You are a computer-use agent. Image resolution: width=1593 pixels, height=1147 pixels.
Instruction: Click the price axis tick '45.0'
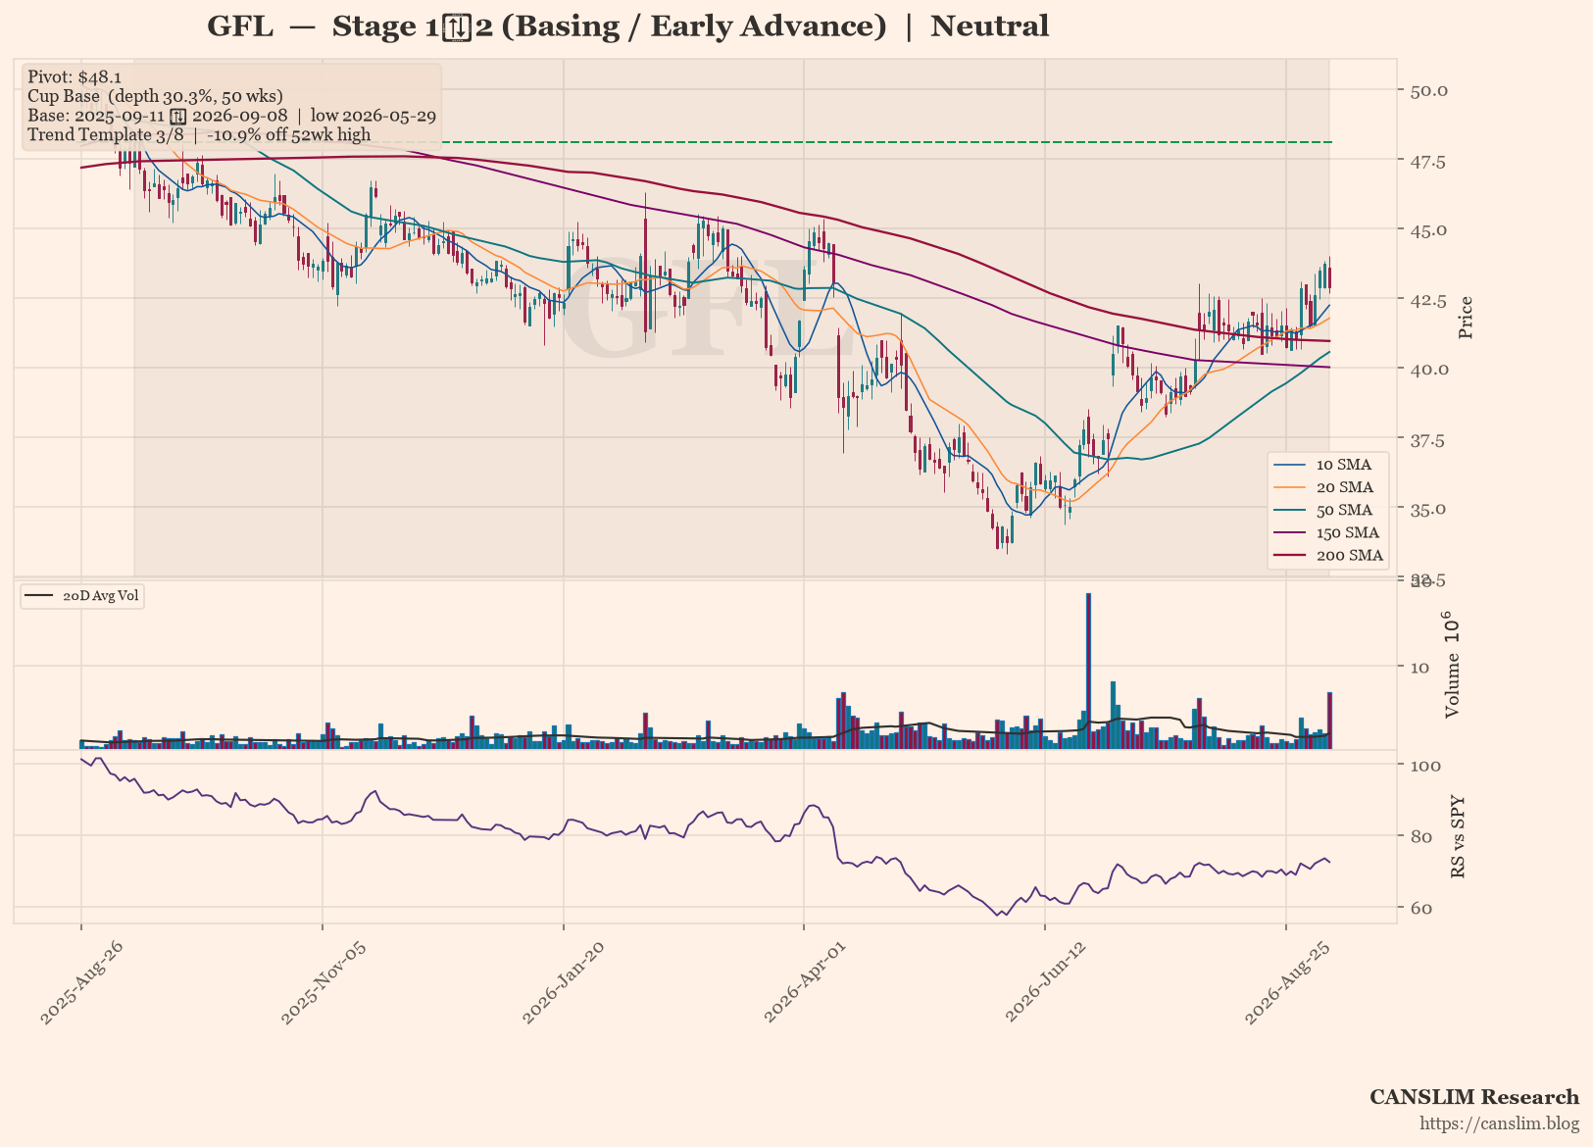[x=1428, y=230]
